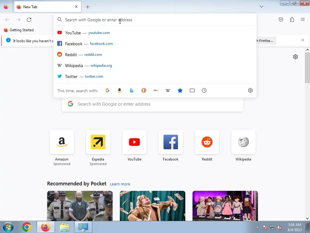Click the notification bar Firefox button

266,41
